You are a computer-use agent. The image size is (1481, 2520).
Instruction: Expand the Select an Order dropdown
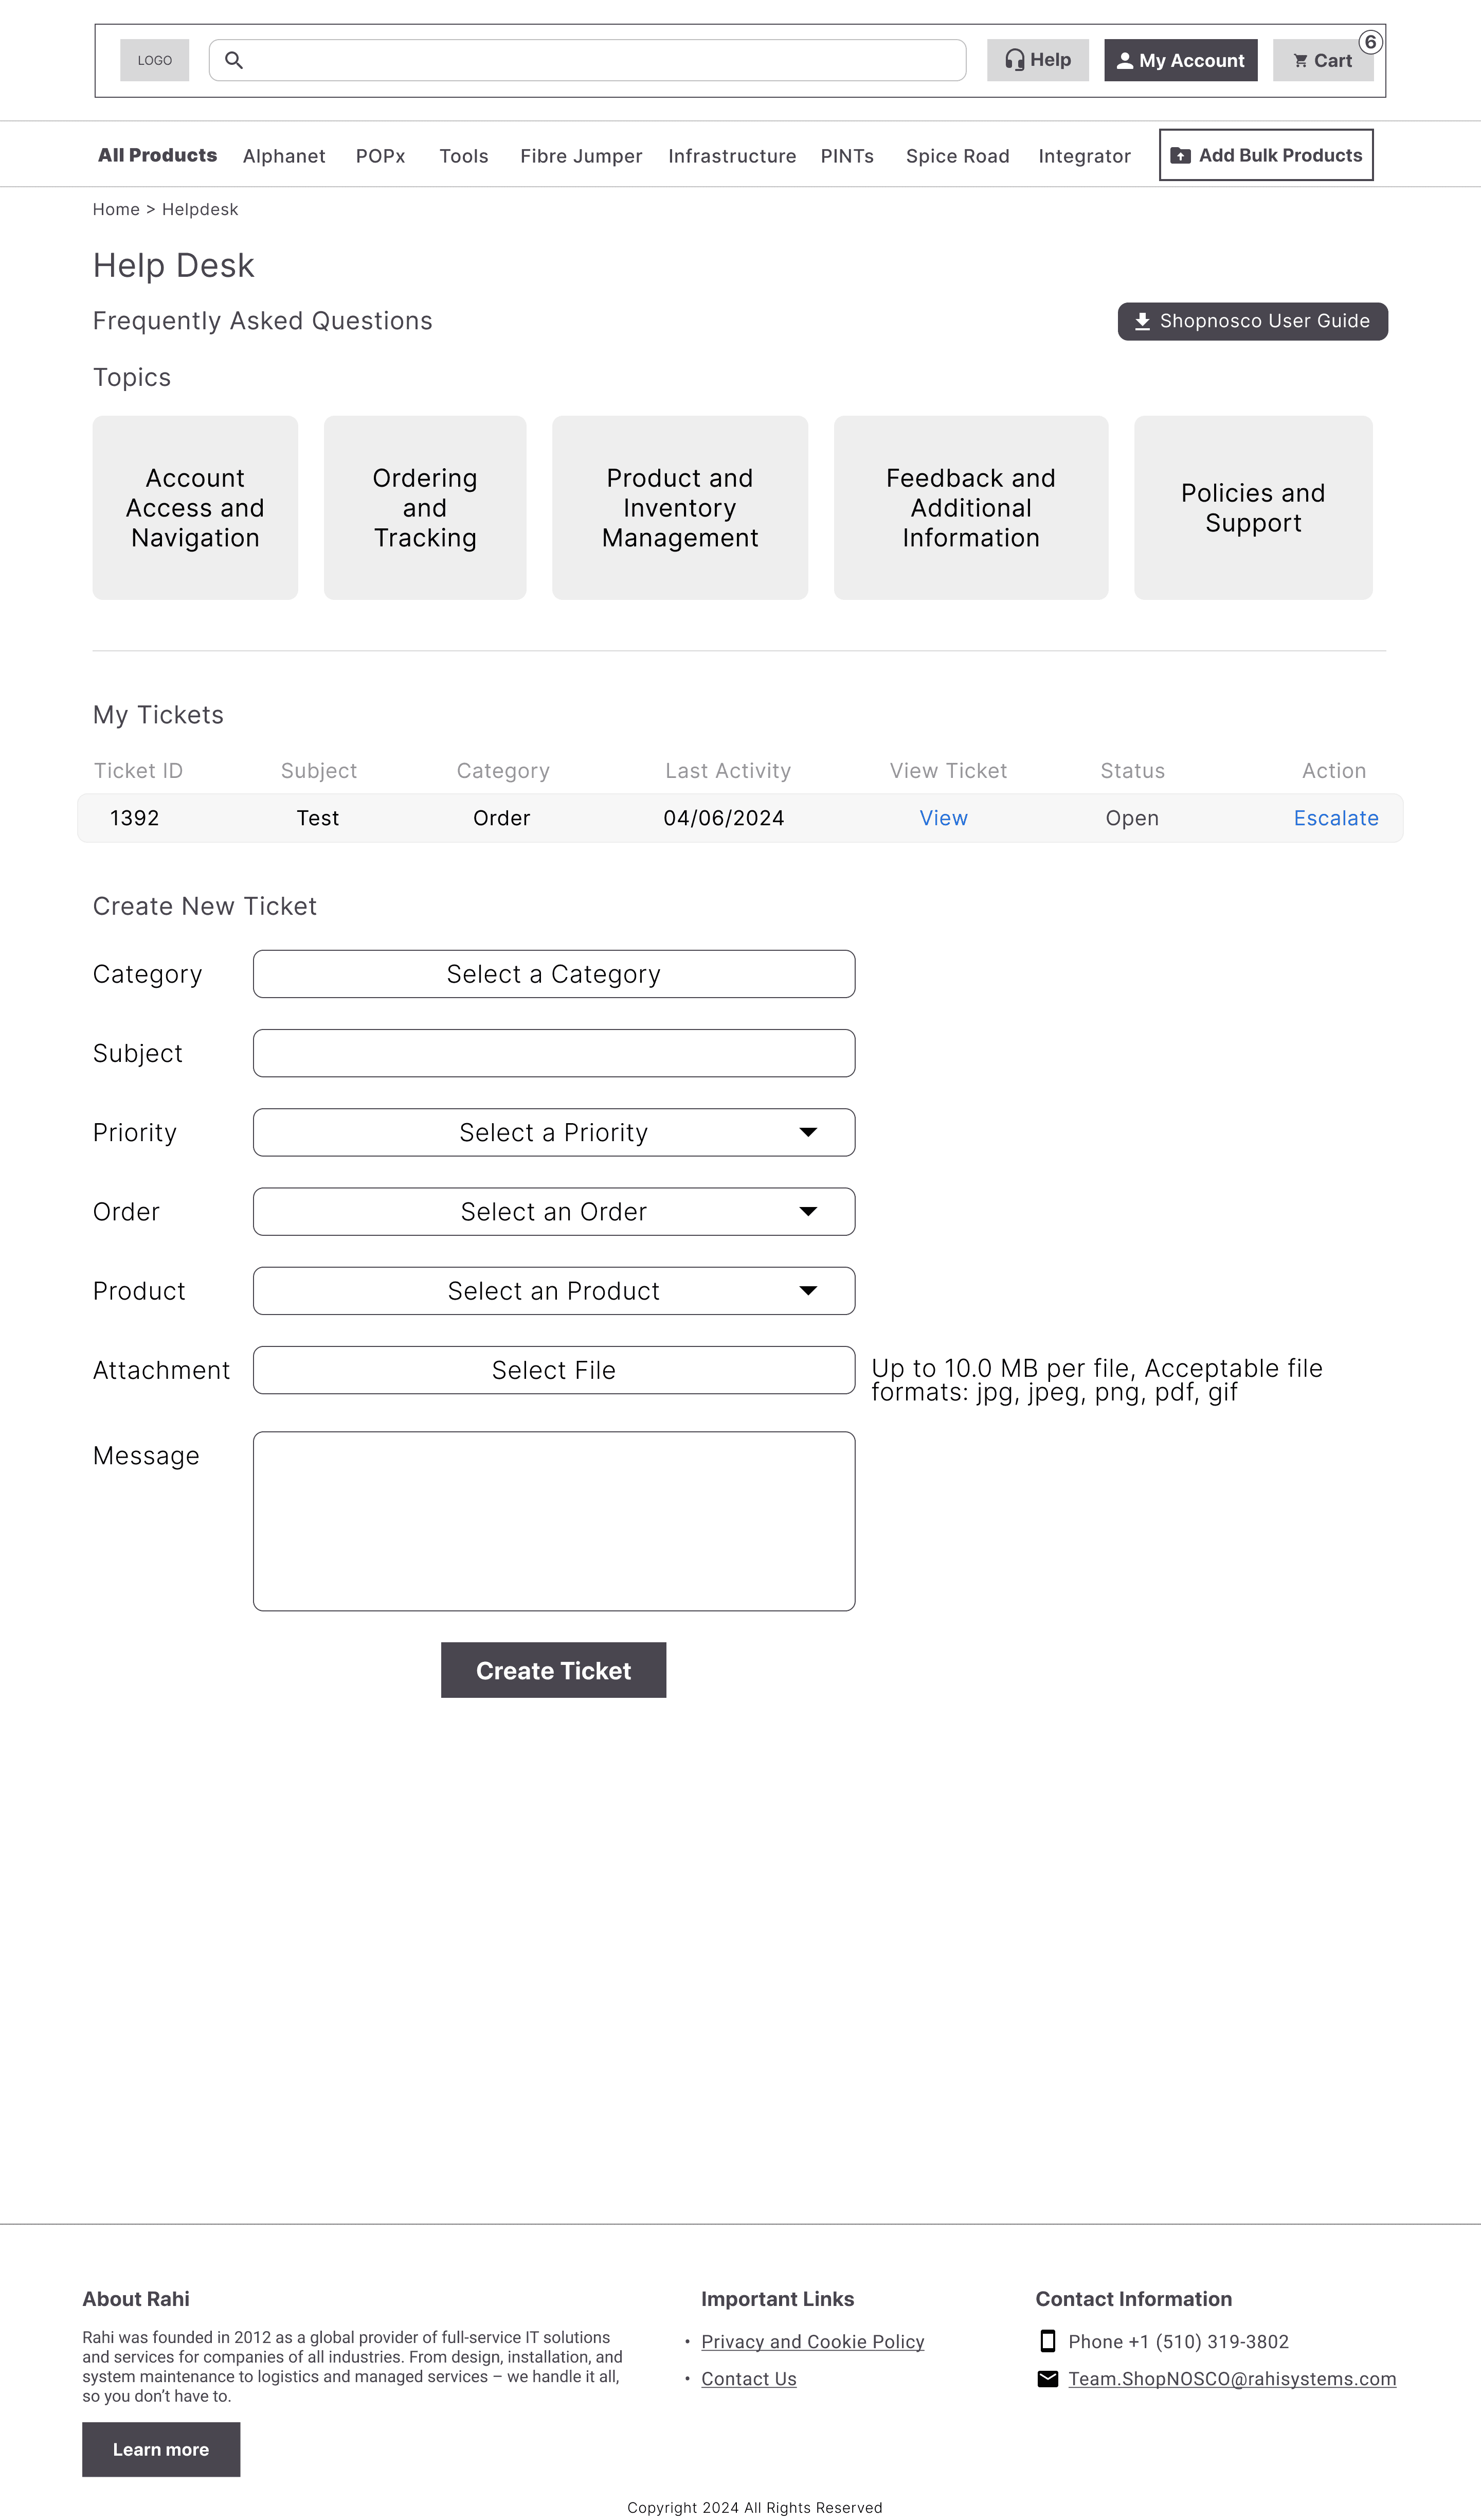tap(554, 1211)
